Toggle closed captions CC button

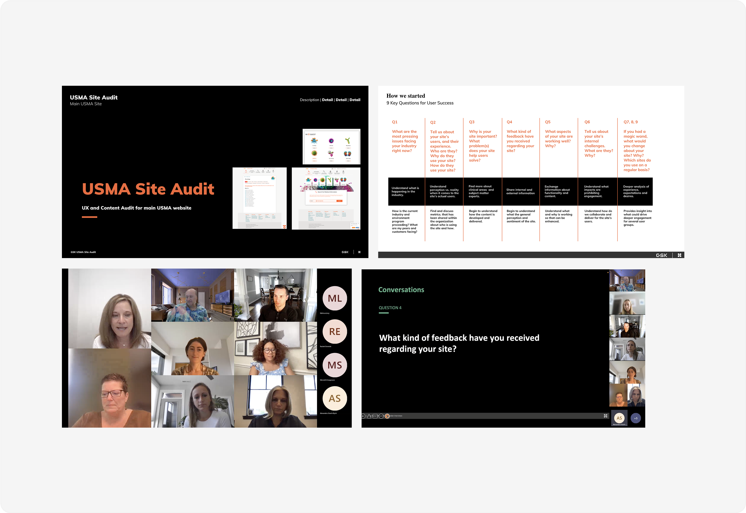pos(375,416)
